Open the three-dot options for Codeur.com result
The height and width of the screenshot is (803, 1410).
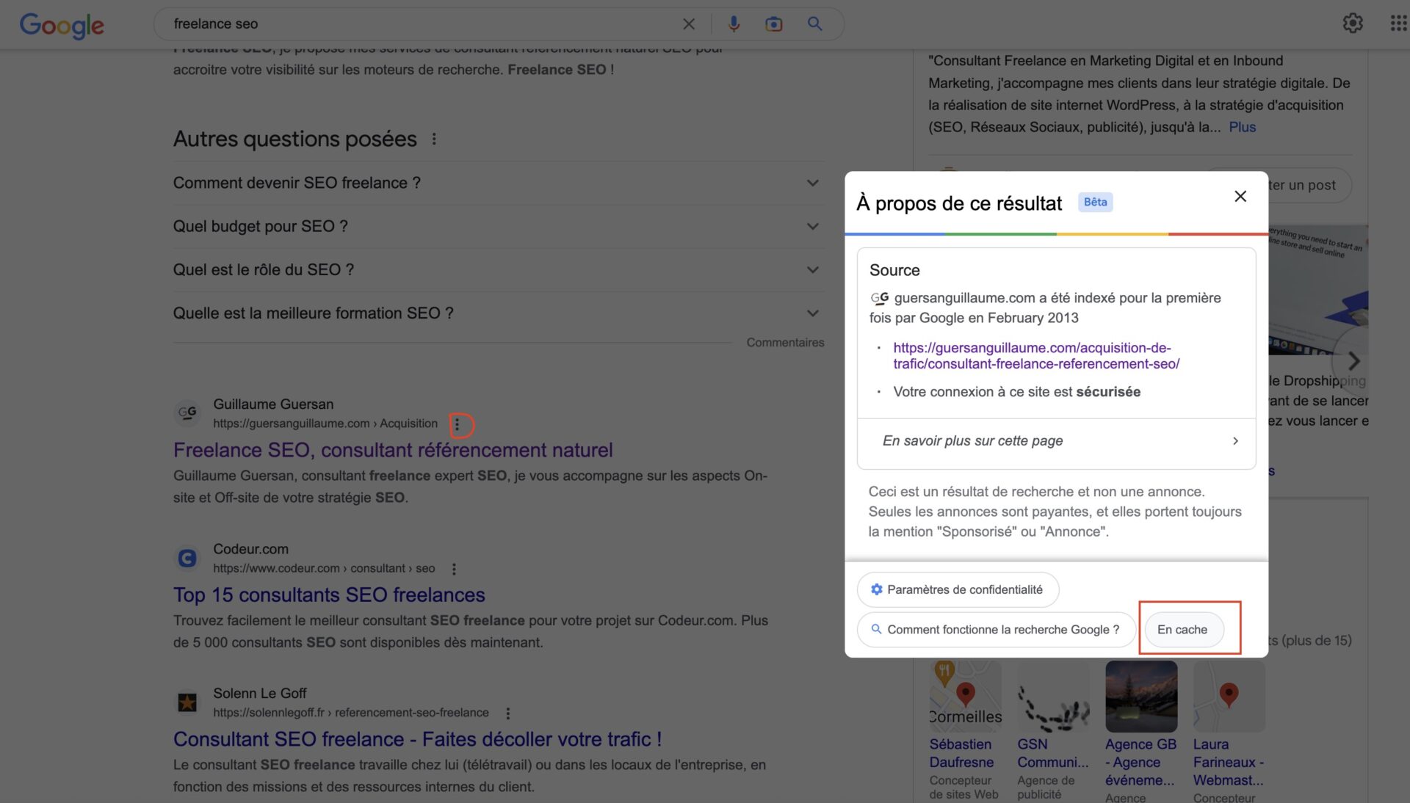(x=454, y=569)
